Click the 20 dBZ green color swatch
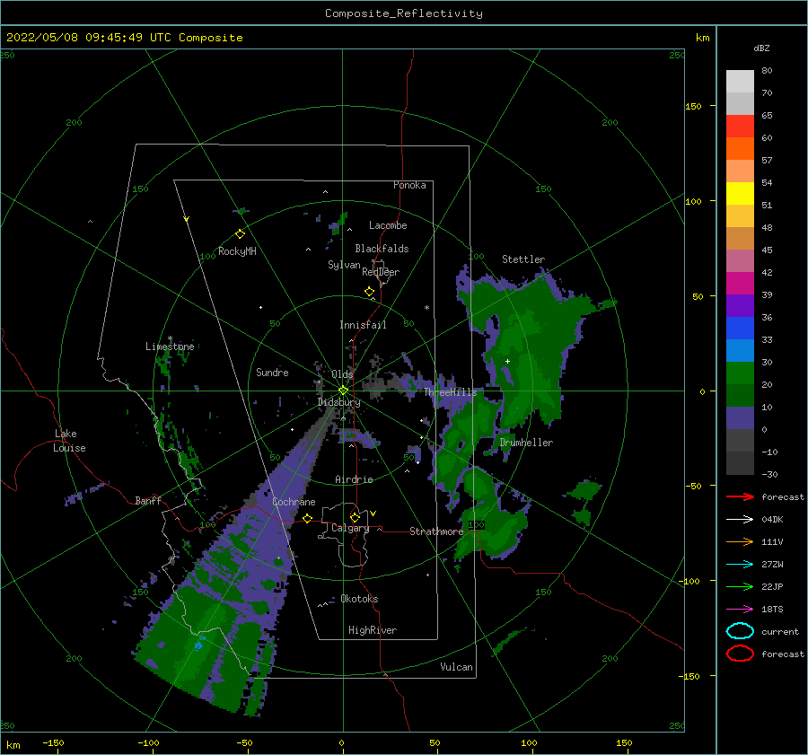 tap(740, 395)
